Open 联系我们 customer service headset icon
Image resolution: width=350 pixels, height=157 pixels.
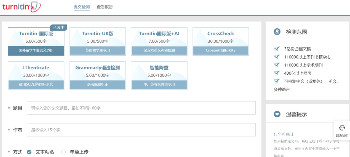click(x=342, y=128)
